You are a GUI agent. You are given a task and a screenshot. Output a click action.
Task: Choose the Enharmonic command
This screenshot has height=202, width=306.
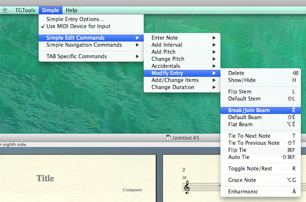pyautogui.click(x=243, y=192)
